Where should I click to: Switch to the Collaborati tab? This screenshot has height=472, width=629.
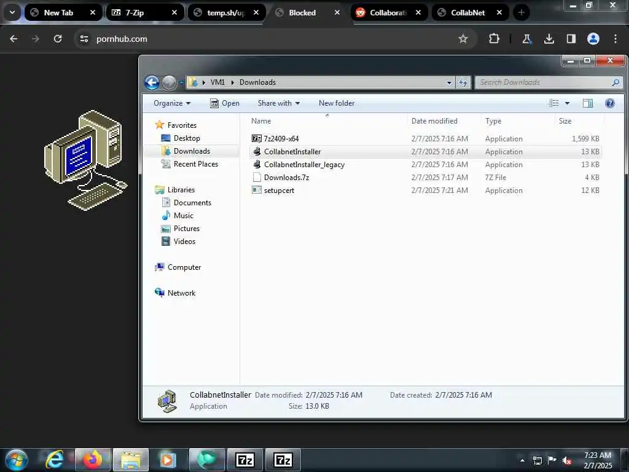coord(388,12)
